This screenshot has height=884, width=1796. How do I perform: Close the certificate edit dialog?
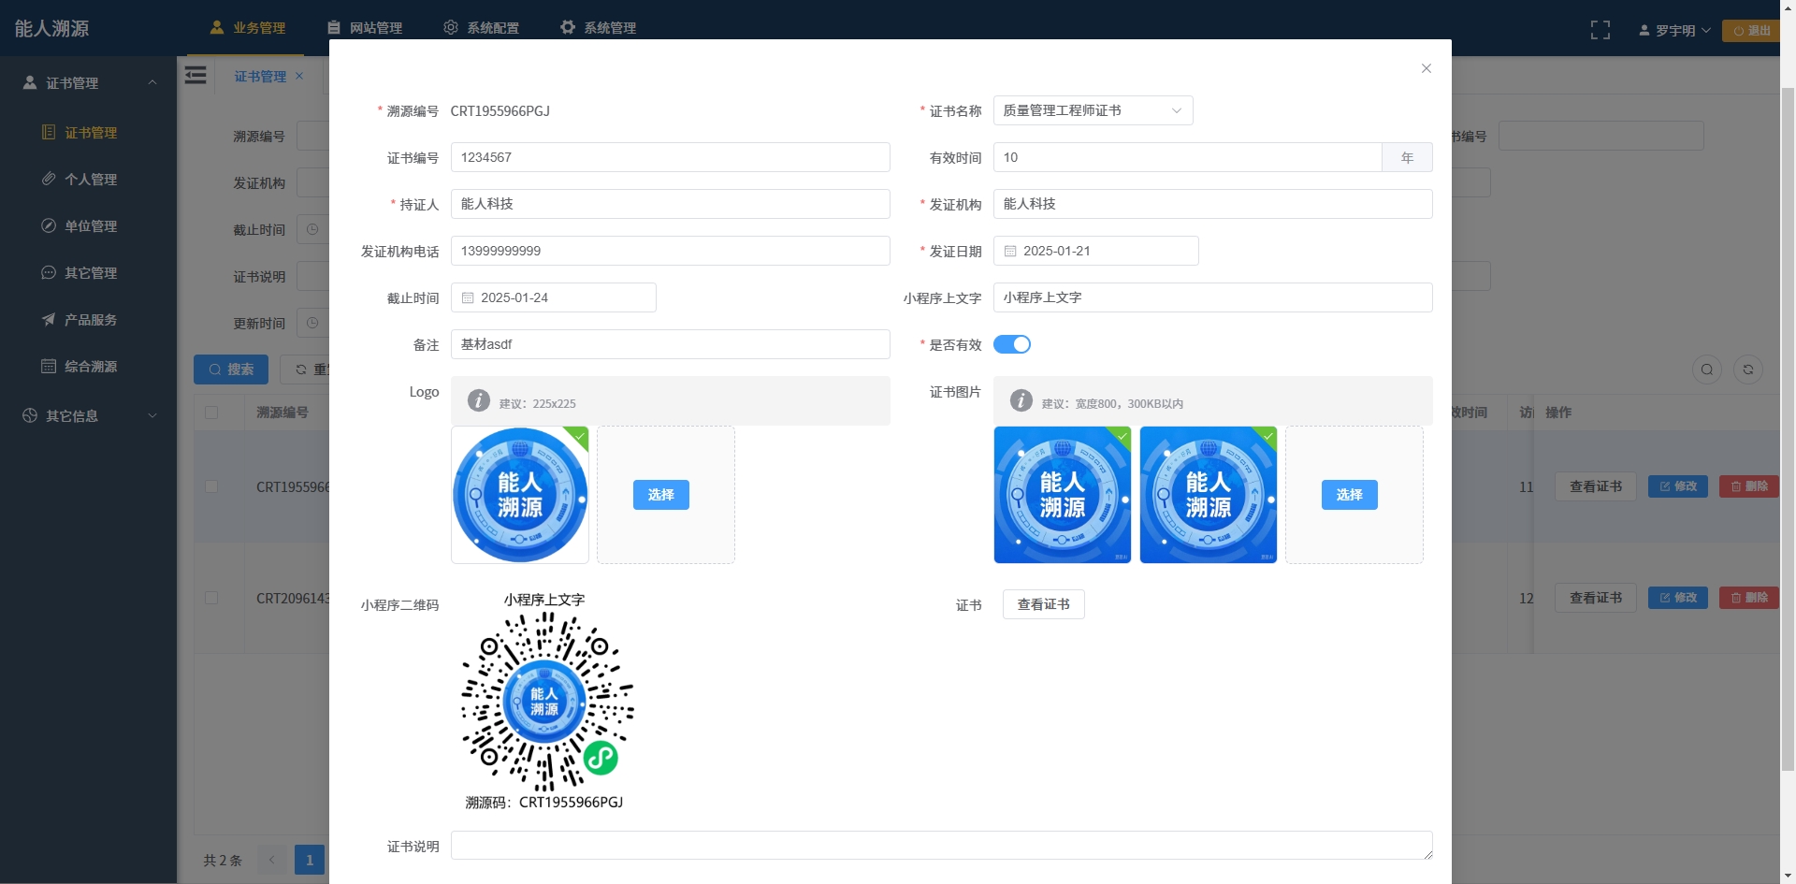(x=1426, y=68)
